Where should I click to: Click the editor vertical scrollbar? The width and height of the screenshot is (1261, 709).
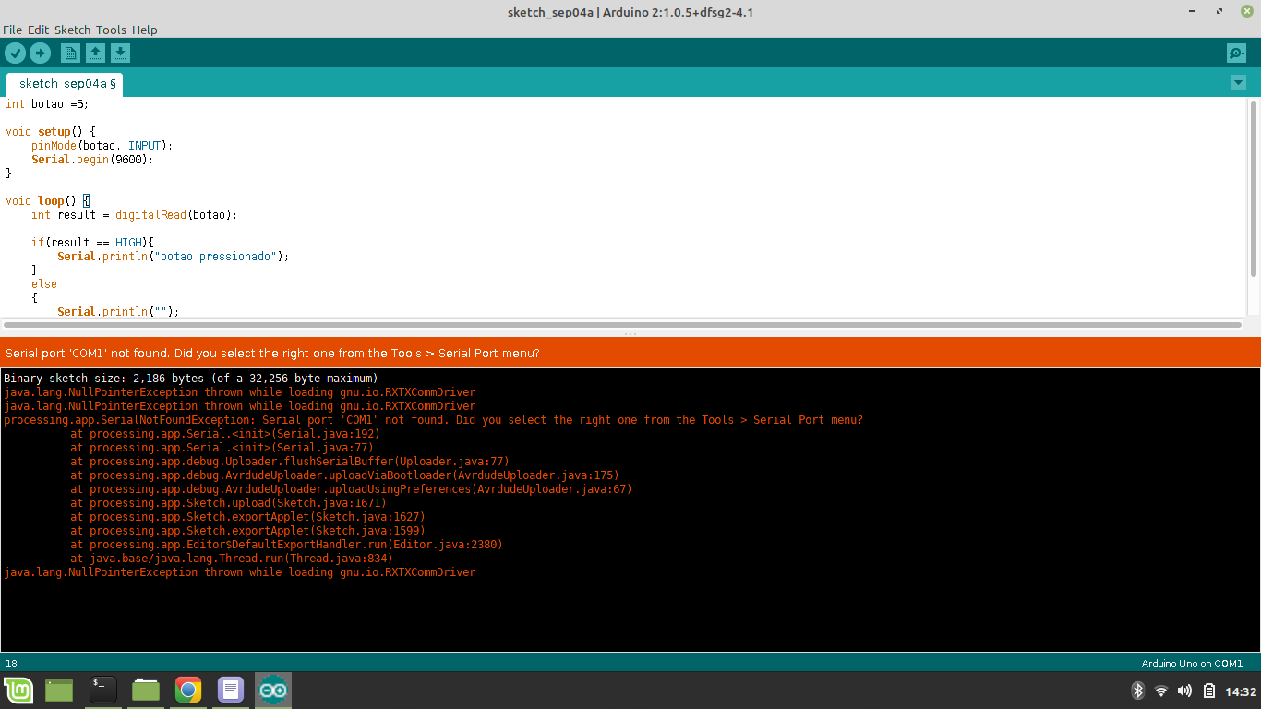[1253, 189]
